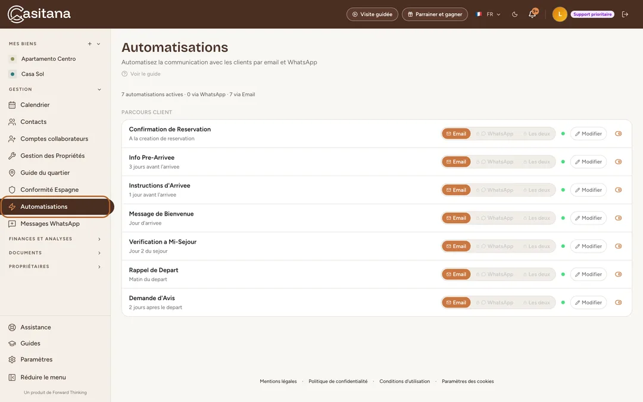Open Gestion des Propriétés

click(x=55, y=156)
